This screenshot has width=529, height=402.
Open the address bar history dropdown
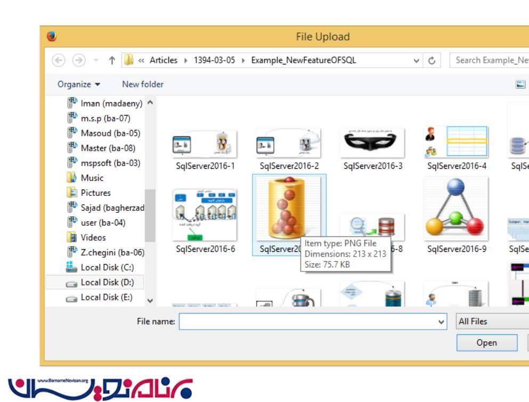(416, 61)
